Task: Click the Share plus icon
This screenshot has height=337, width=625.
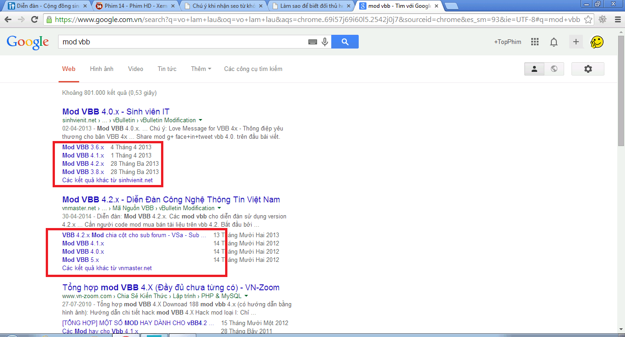Action: [576, 42]
